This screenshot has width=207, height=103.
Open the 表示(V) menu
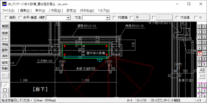coord(40,11)
